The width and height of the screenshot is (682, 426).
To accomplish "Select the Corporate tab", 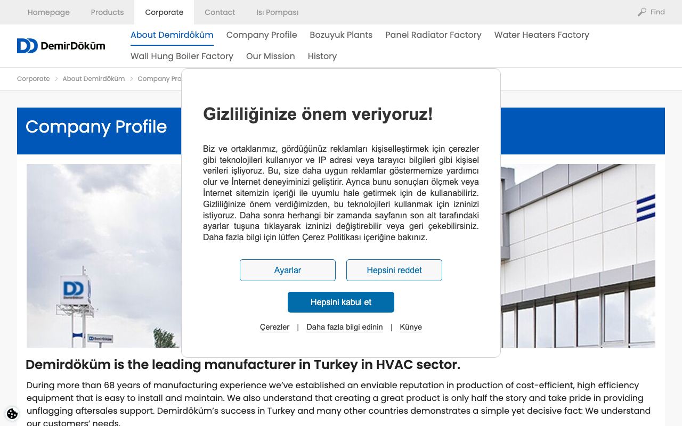I will click(x=164, y=12).
